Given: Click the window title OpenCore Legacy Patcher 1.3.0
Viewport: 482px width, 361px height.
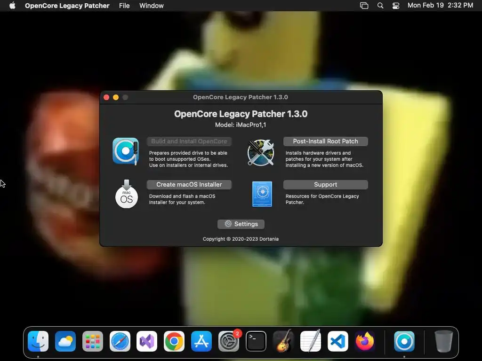Looking at the screenshot, I should point(241,97).
